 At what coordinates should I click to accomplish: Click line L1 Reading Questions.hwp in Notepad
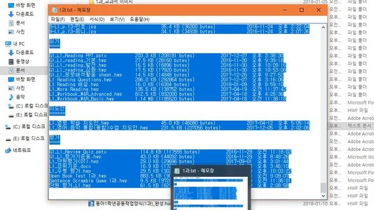(167, 80)
